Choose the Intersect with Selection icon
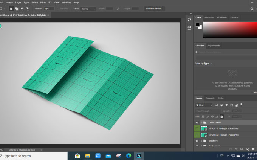This screenshot has height=160, width=257. (x=27, y=9)
